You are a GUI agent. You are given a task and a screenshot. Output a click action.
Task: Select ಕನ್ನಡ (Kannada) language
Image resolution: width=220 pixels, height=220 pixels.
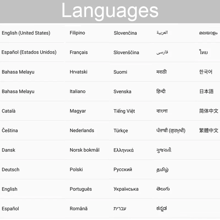click(x=162, y=209)
